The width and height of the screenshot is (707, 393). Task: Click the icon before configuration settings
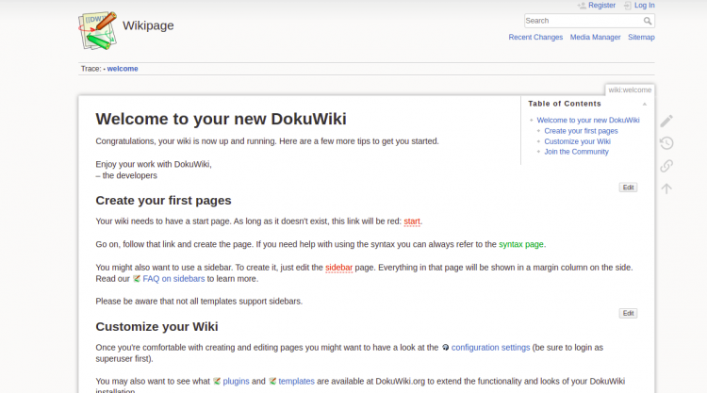pyautogui.click(x=446, y=348)
